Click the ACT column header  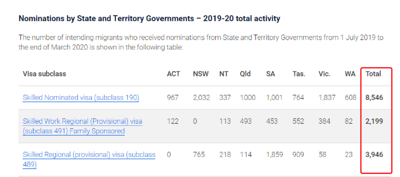173,74
